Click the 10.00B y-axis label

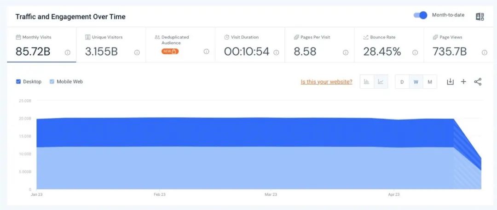[25, 154]
